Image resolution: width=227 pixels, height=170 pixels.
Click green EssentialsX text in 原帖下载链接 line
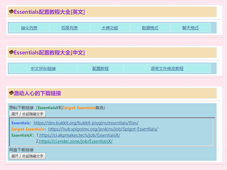(x=48, y=108)
